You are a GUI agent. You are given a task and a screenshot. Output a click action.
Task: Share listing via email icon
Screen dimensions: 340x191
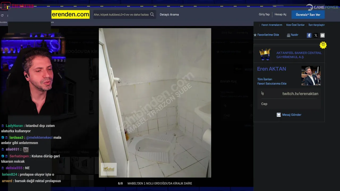coord(322,35)
